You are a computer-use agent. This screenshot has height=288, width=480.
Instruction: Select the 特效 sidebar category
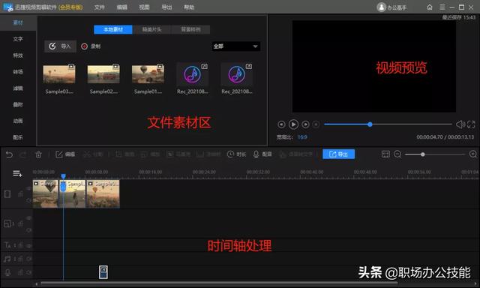pos(18,55)
